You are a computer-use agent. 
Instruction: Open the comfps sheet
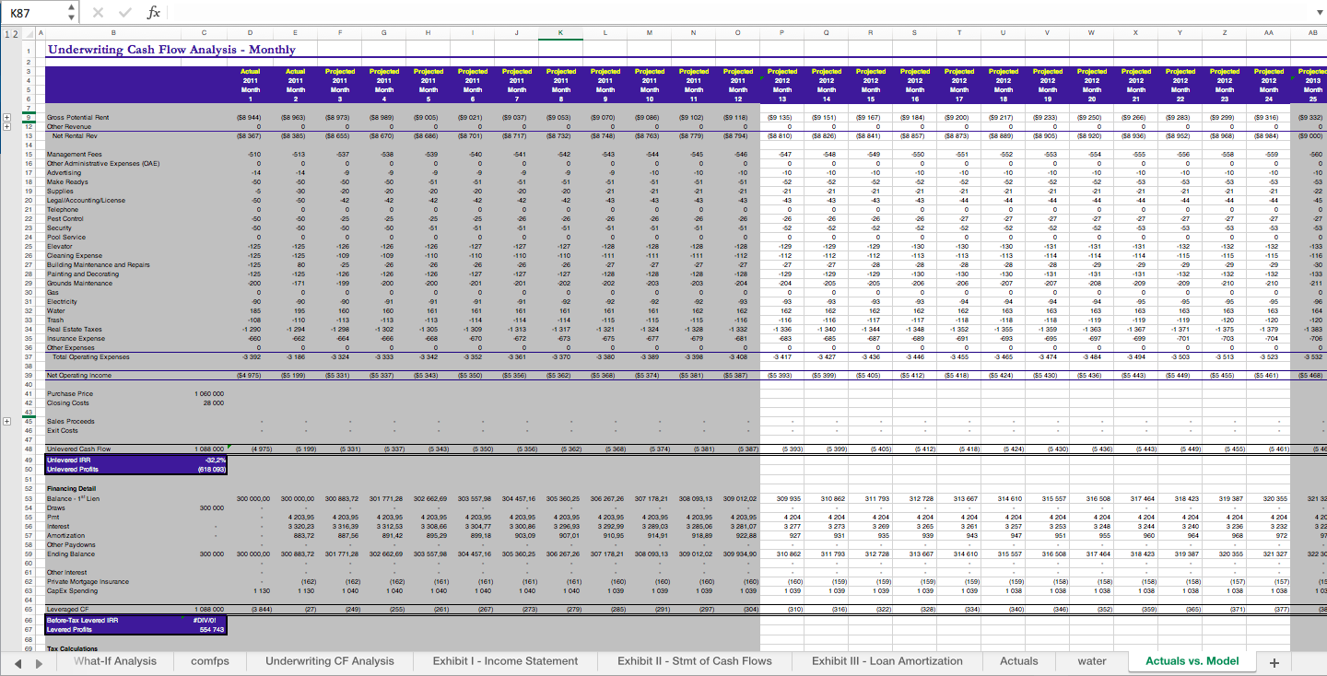209,661
